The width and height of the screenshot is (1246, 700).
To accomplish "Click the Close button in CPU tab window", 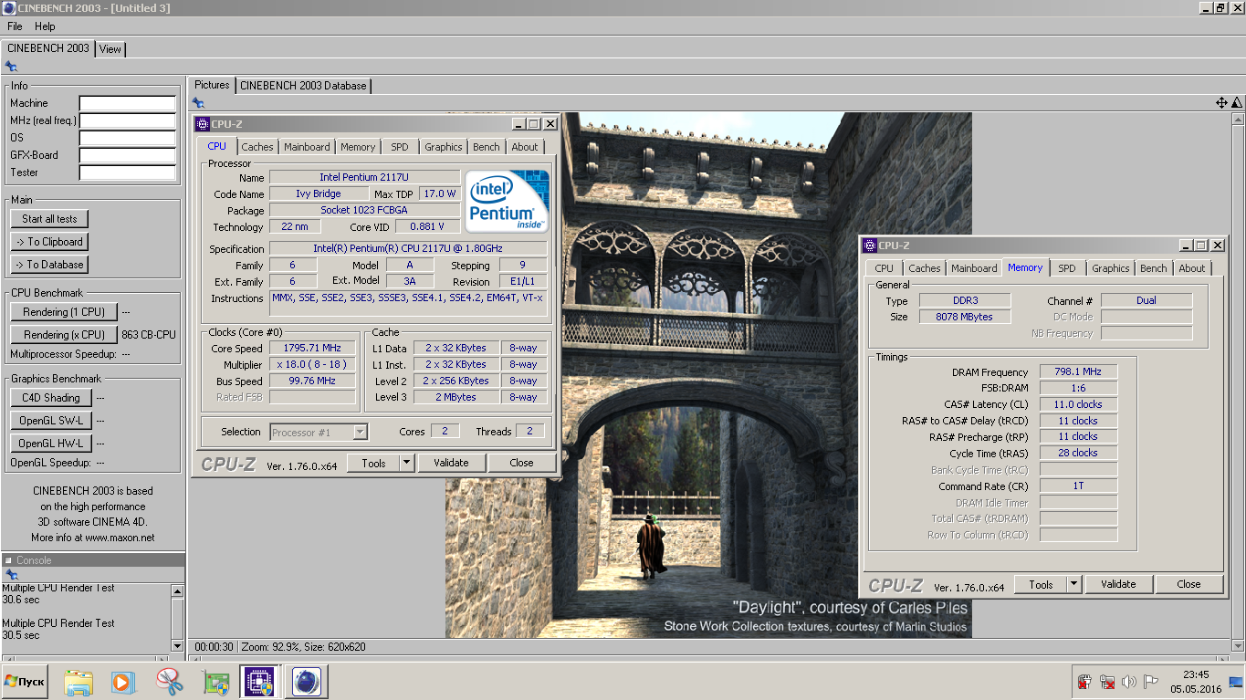I will [x=521, y=463].
